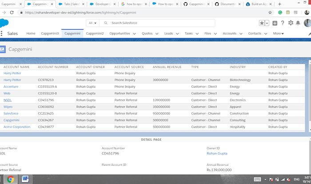Reload the page in Chrome
This screenshot has width=311, height=184.
pyautogui.click(x=12, y=12)
